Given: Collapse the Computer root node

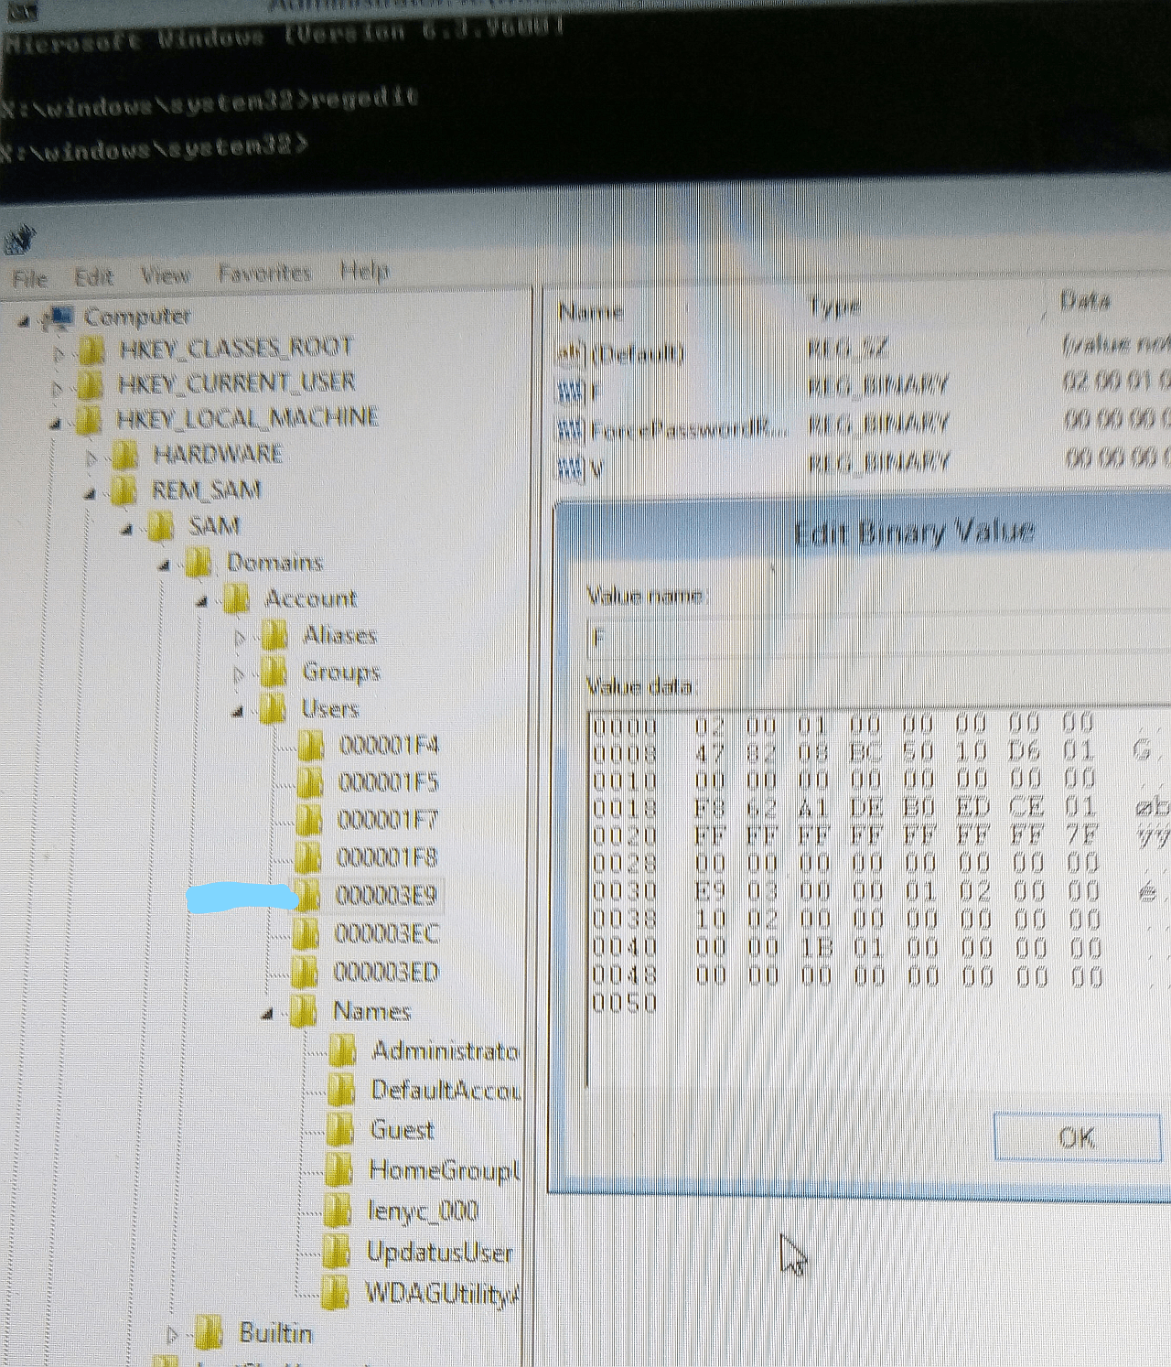Looking at the screenshot, I should 25,320.
